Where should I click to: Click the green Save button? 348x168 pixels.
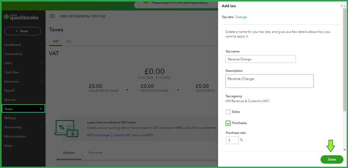(331, 159)
